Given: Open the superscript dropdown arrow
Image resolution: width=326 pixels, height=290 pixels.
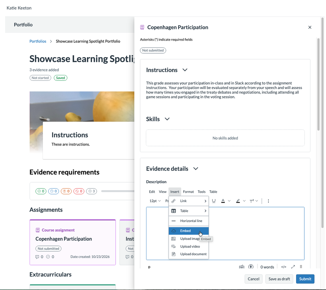Looking at the screenshot, I should pos(257,201).
